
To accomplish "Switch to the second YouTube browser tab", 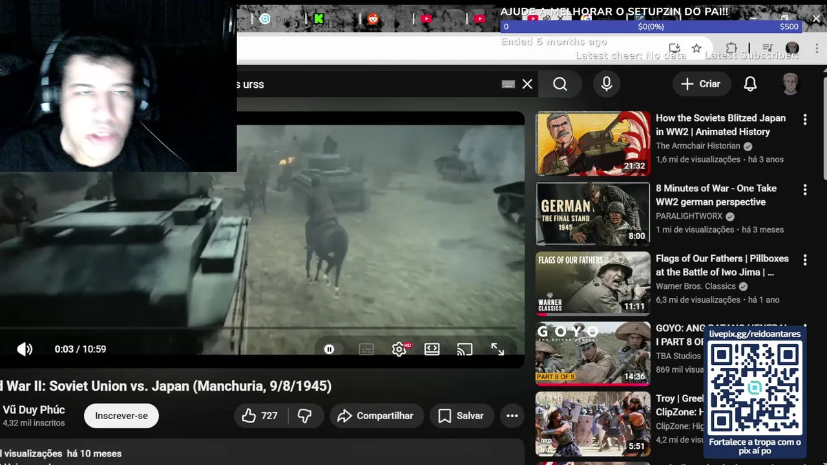I will (479, 19).
